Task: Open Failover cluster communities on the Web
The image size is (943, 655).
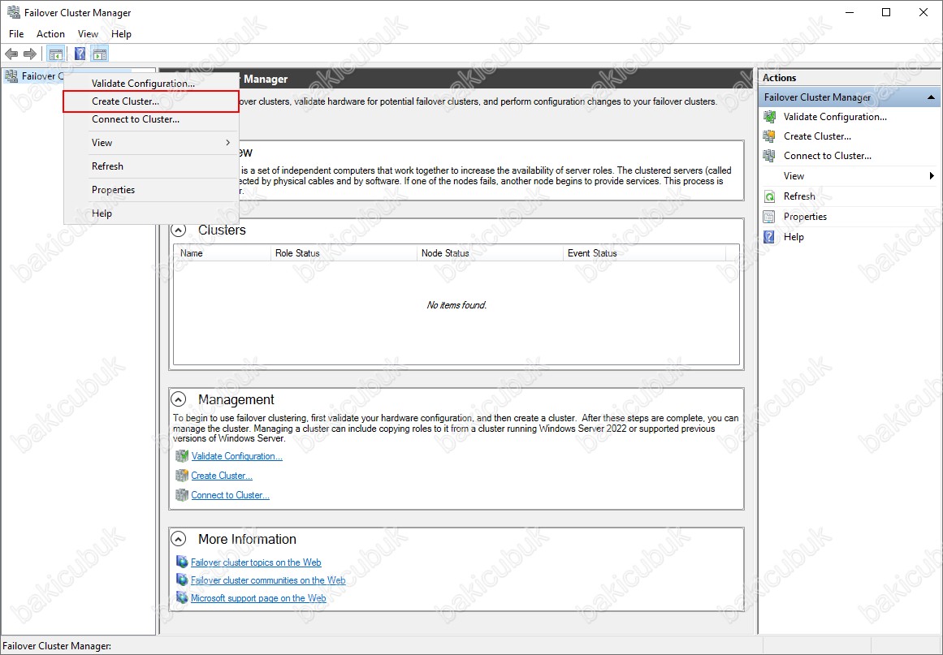Action: coord(268,580)
